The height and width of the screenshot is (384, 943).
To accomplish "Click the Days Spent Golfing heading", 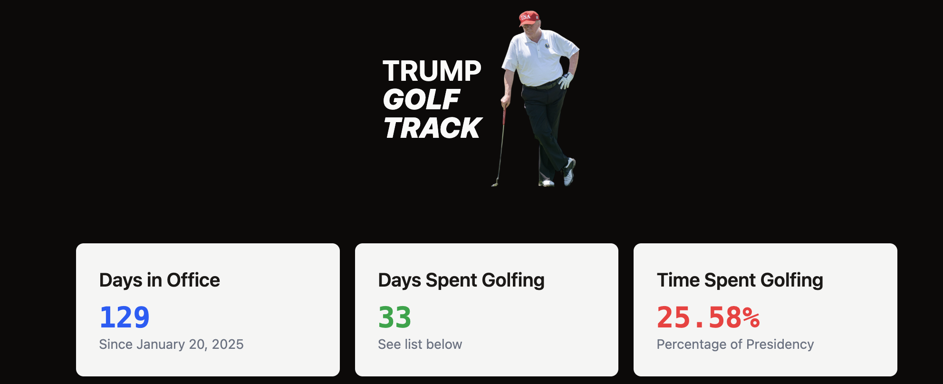I will [x=461, y=280].
